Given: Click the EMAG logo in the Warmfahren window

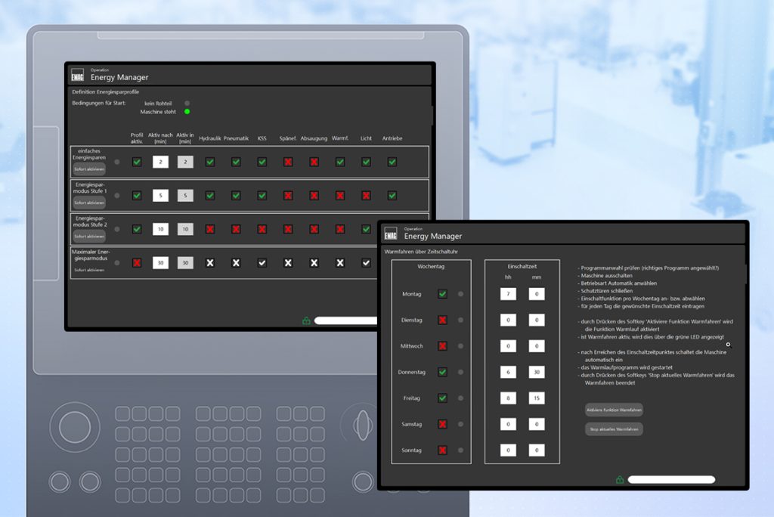Looking at the screenshot, I should click(x=391, y=234).
